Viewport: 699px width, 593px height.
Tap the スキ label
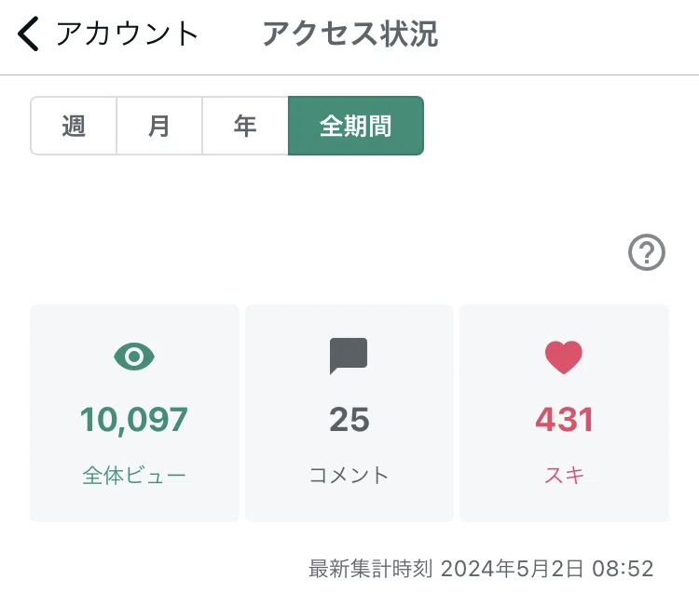click(565, 475)
